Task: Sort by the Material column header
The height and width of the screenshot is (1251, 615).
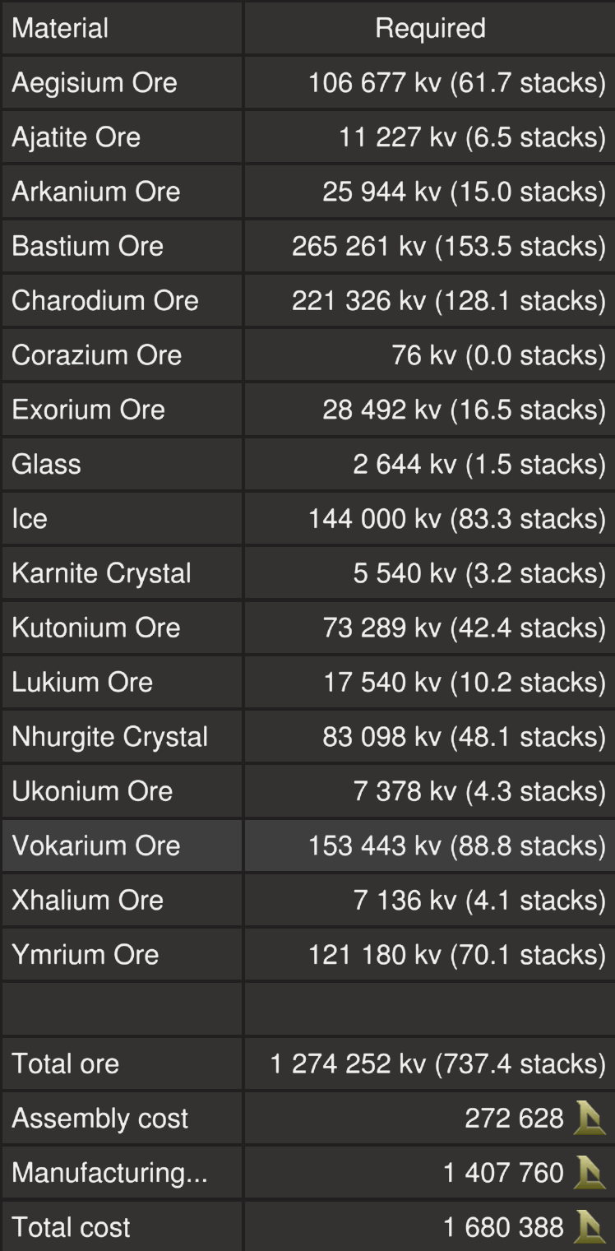Action: [x=60, y=29]
